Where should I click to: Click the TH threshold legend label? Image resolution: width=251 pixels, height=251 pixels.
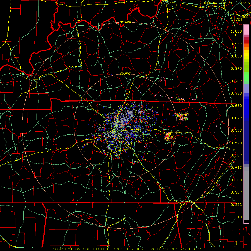tap(240, 217)
